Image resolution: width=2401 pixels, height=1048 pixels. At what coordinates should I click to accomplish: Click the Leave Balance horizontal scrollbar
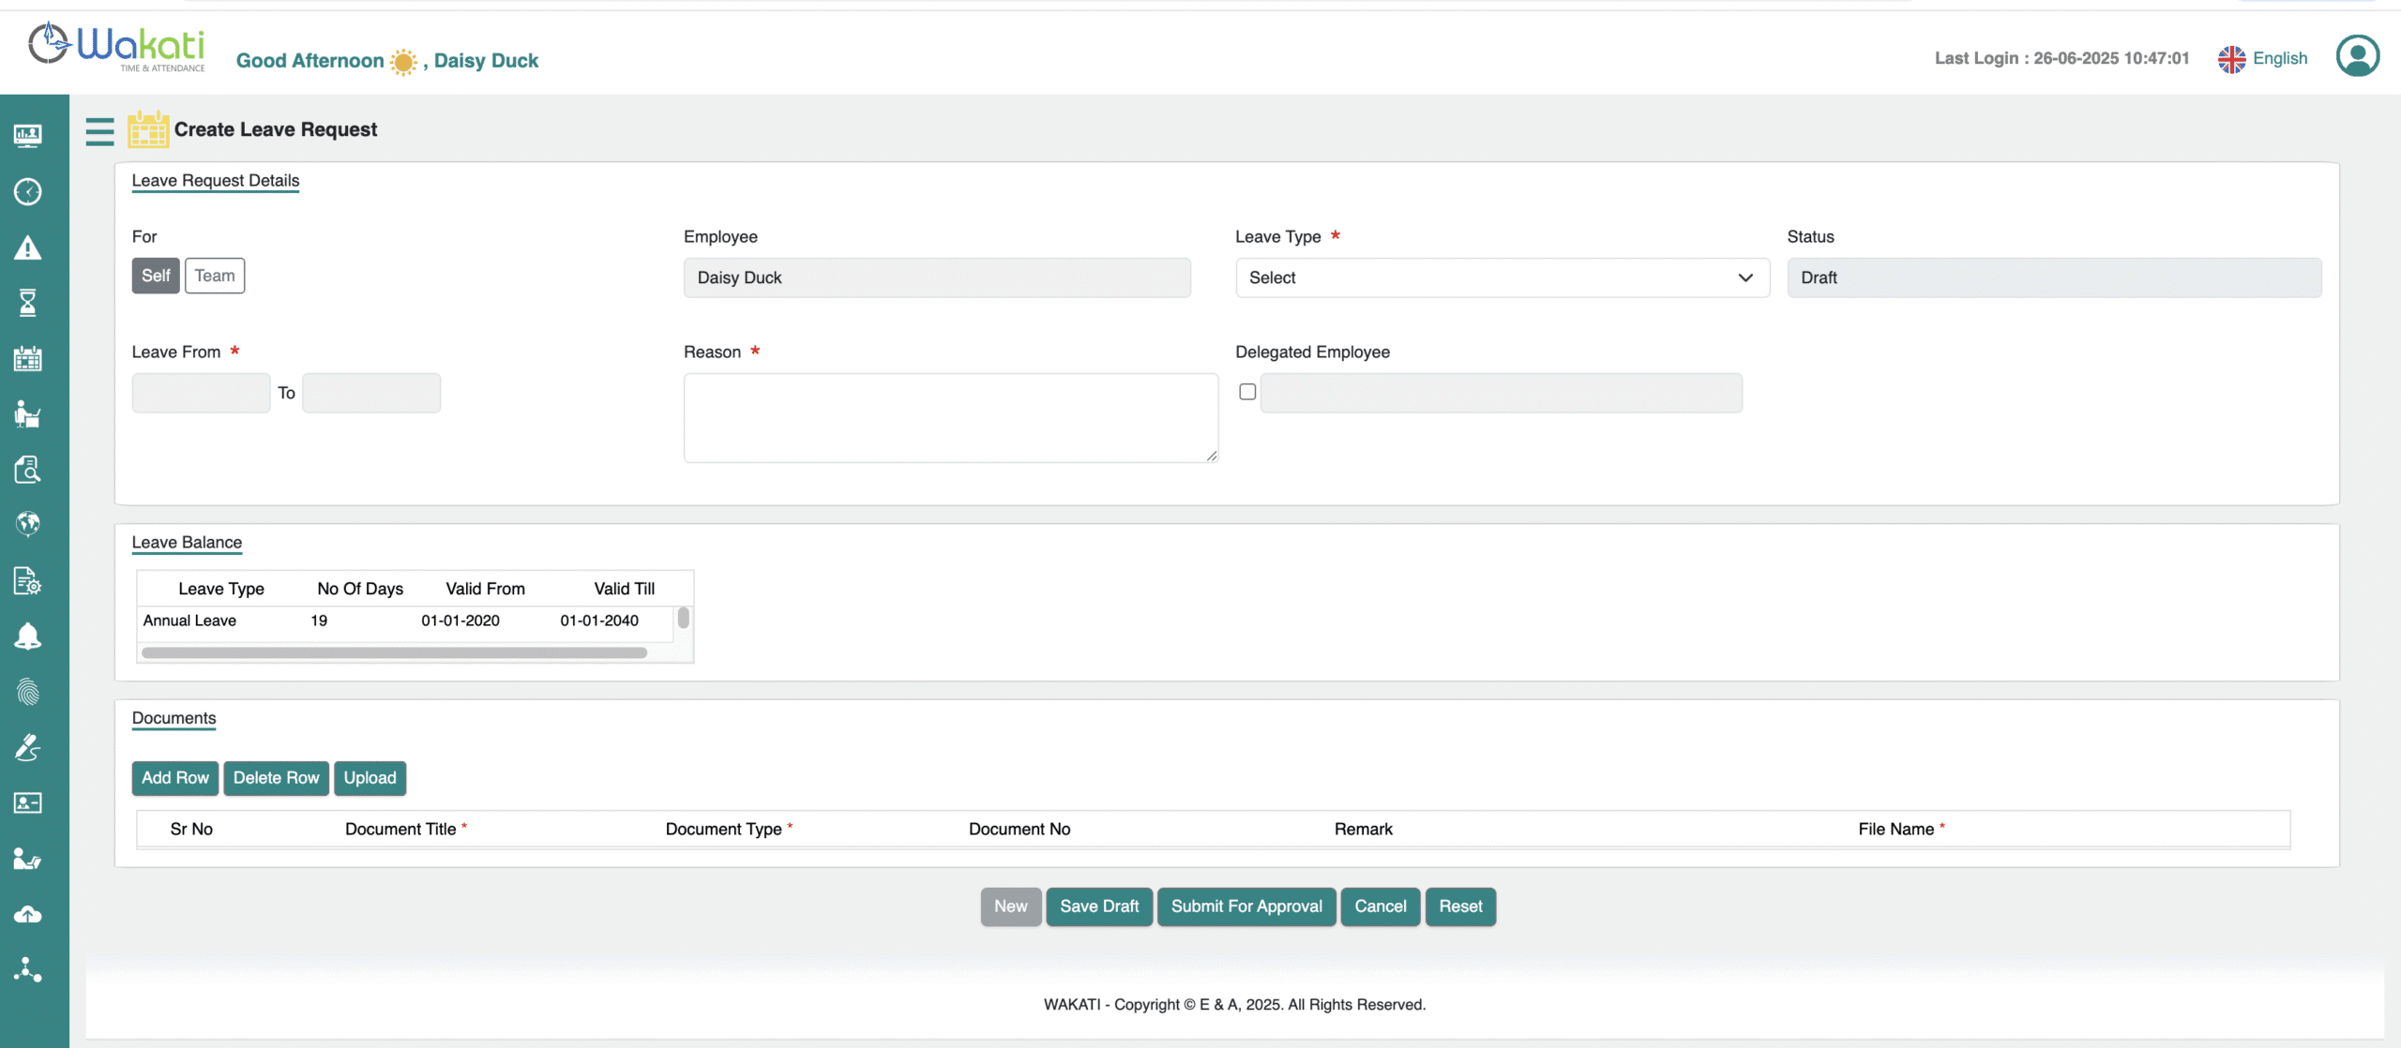point(394,652)
